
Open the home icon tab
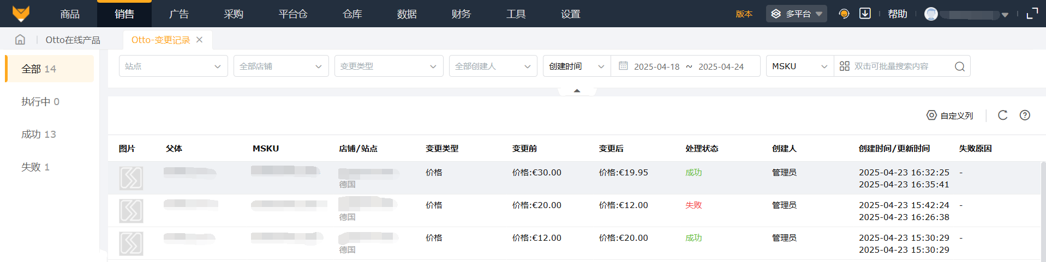20,40
